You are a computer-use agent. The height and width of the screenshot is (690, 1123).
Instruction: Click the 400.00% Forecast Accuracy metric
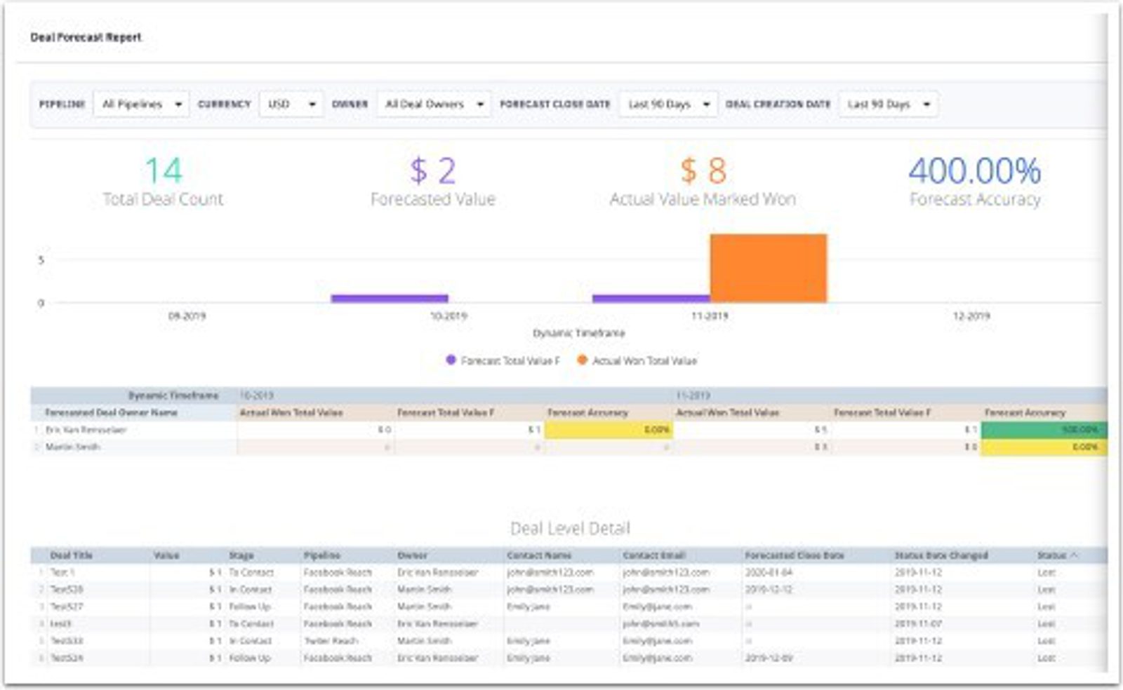coord(974,171)
